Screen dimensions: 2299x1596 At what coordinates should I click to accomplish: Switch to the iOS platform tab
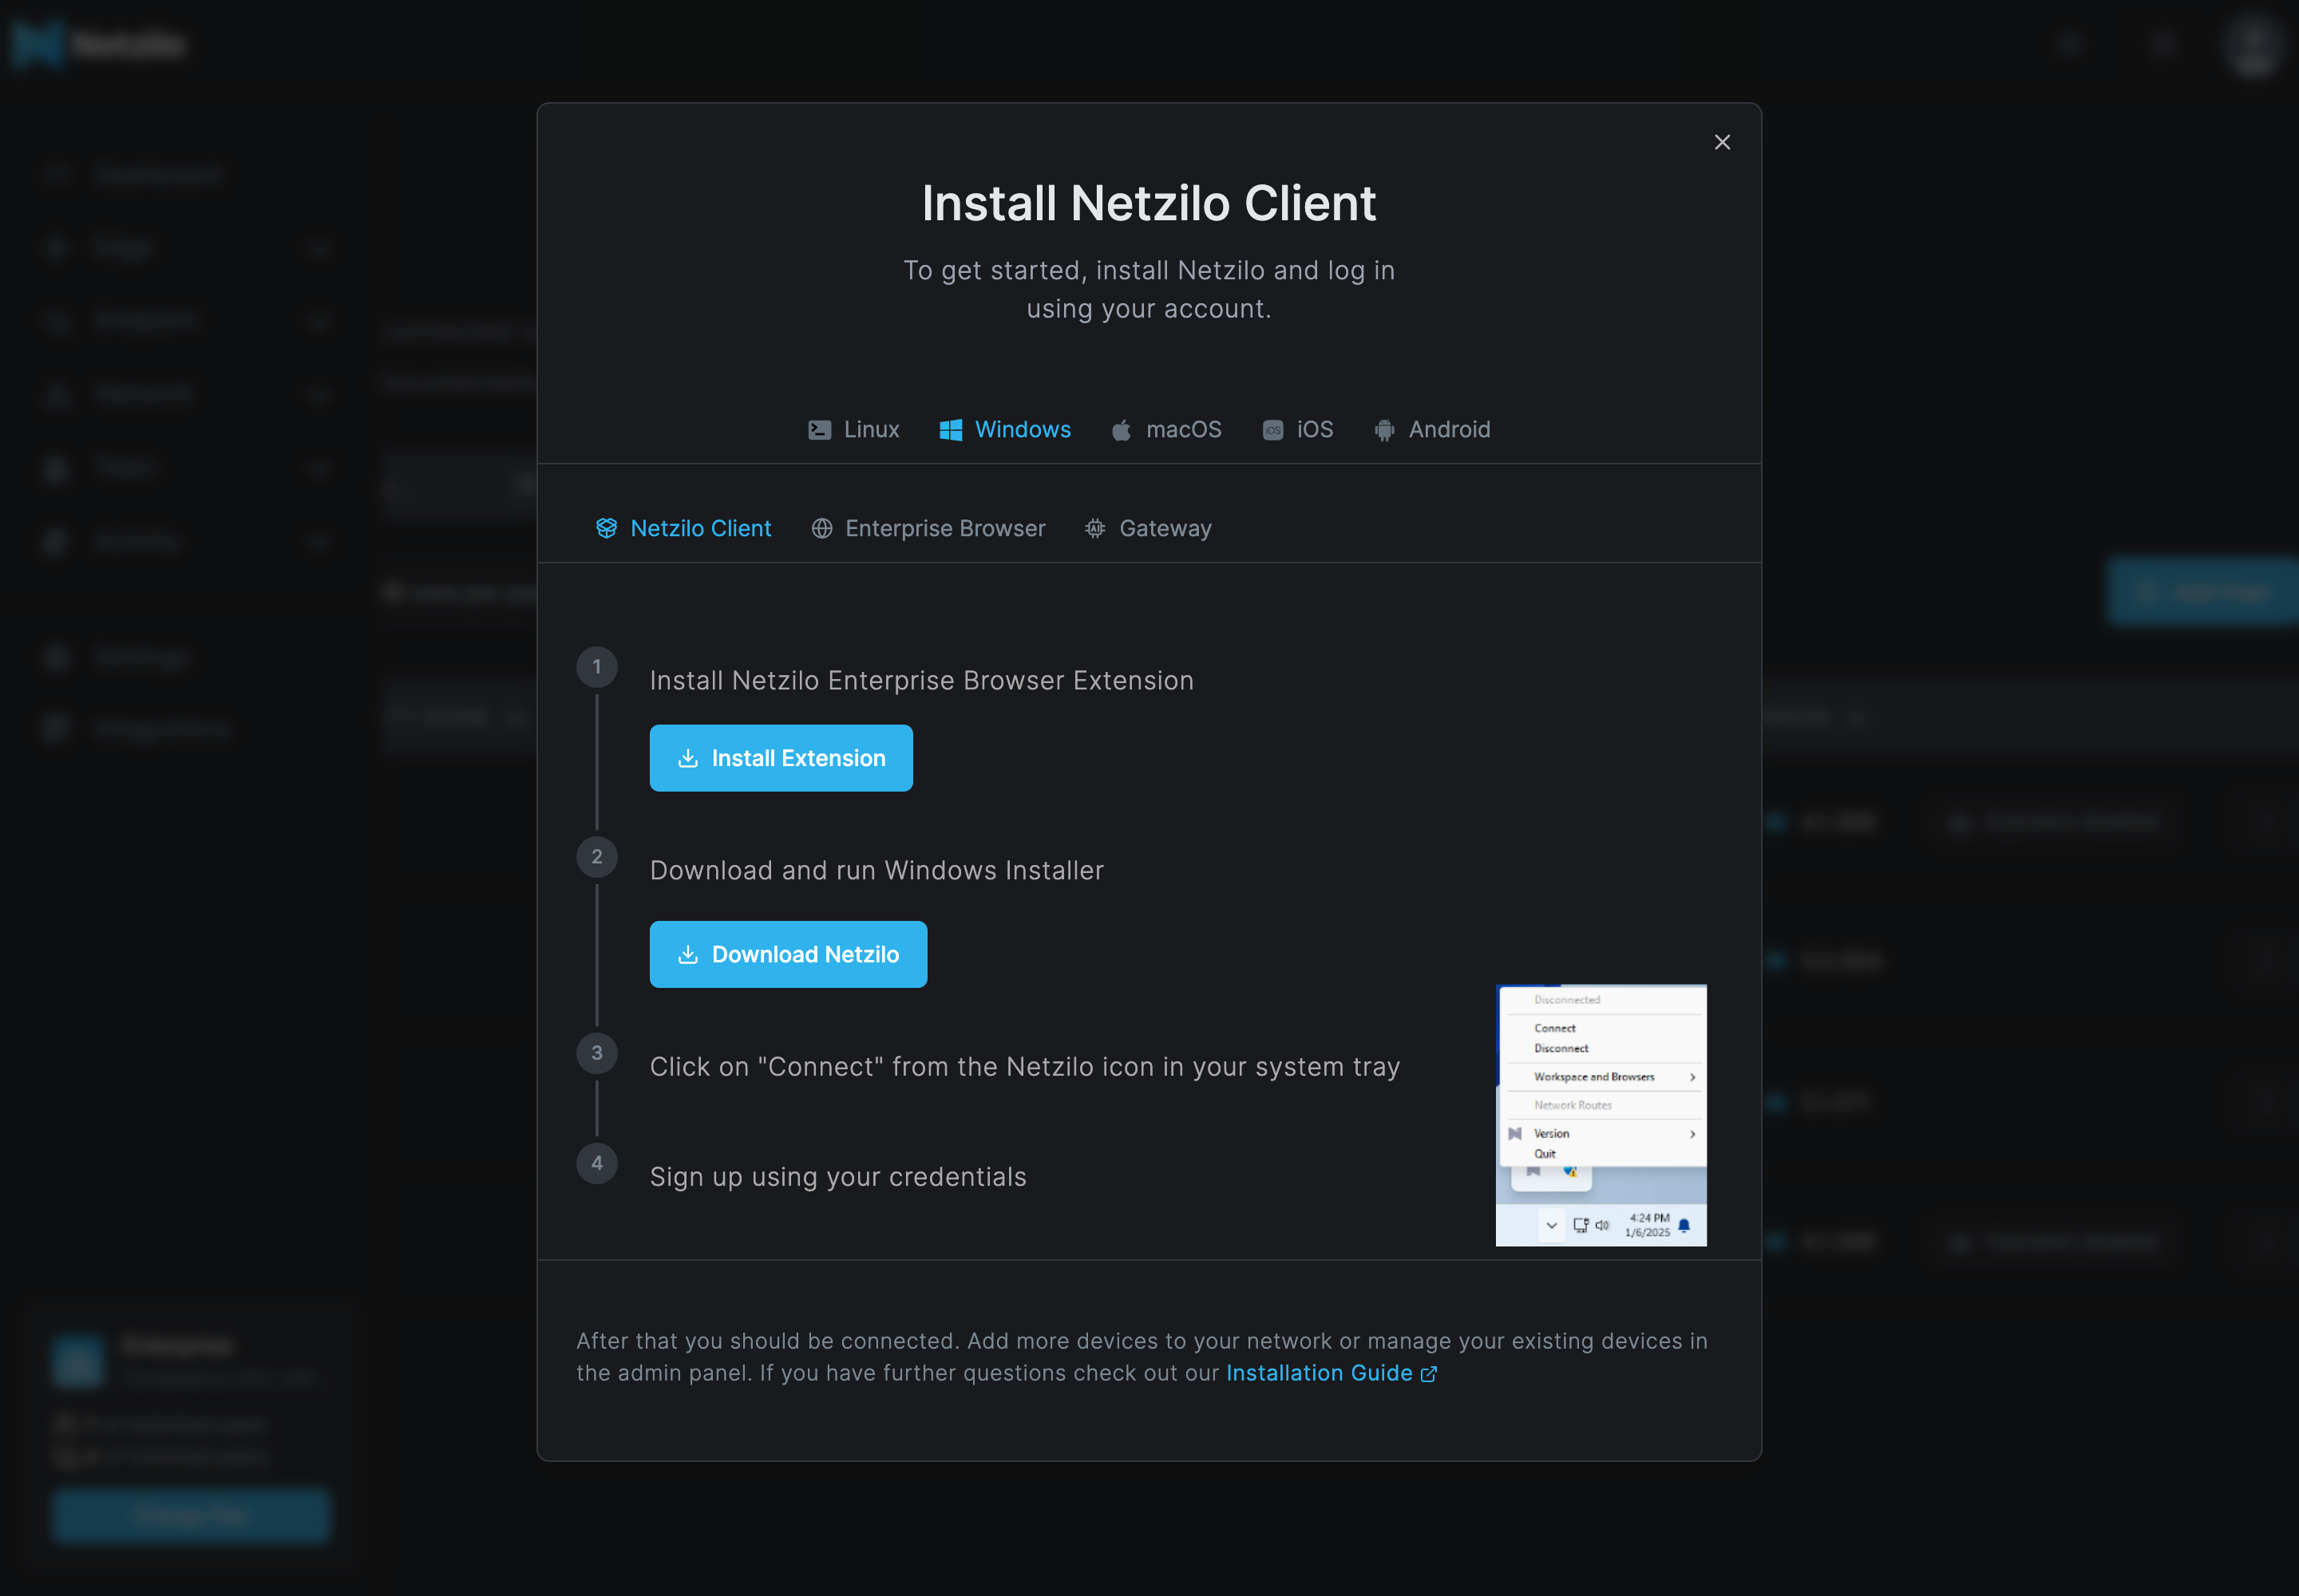pos(1297,429)
